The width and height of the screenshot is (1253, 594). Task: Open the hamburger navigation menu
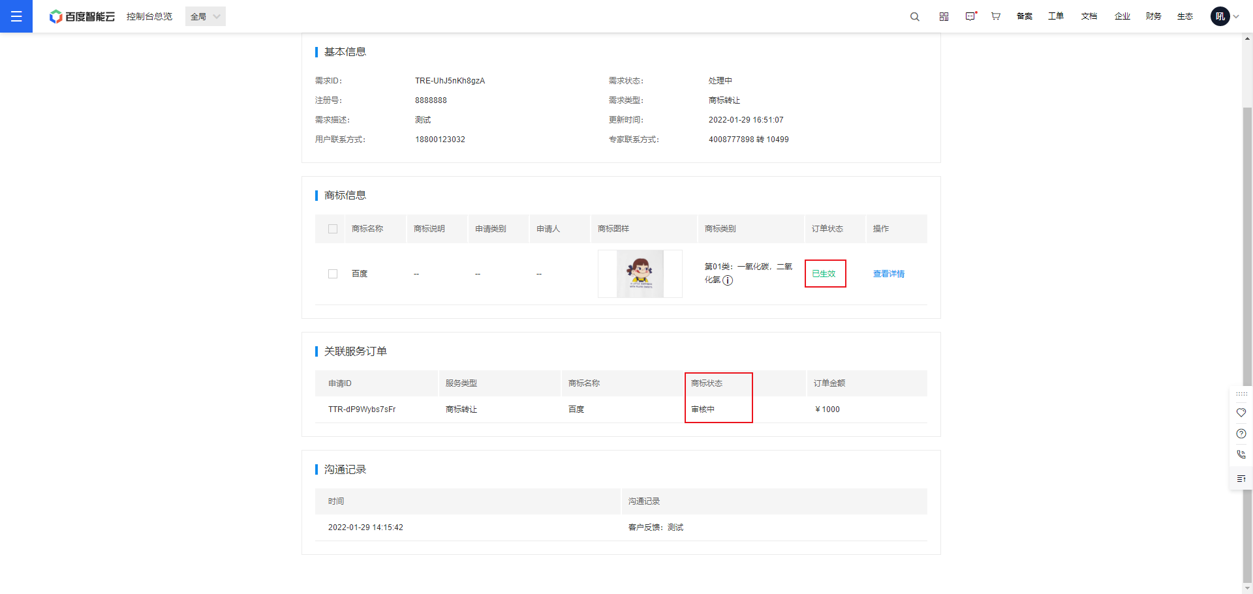point(16,16)
